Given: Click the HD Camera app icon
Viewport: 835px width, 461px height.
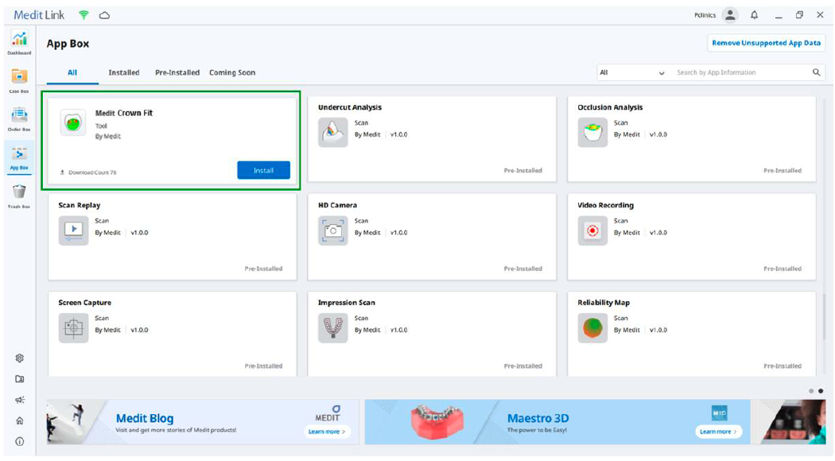Looking at the screenshot, I should tap(333, 230).
